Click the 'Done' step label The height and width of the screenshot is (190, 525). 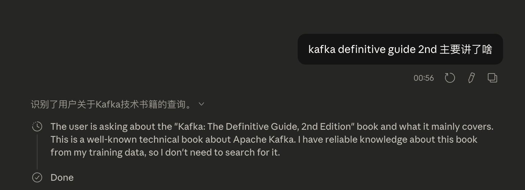click(62, 178)
